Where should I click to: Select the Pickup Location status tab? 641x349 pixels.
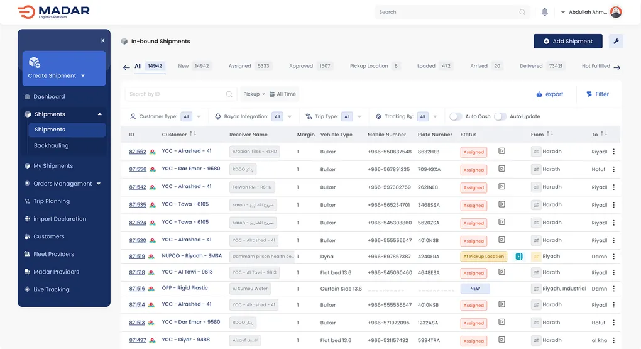[375, 66]
